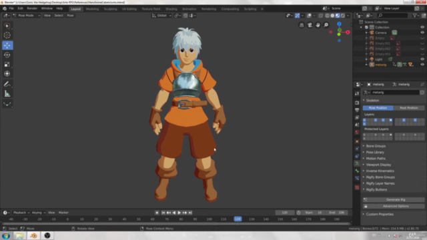
Task: Open the Keying popover in timeline
Action: (39, 213)
